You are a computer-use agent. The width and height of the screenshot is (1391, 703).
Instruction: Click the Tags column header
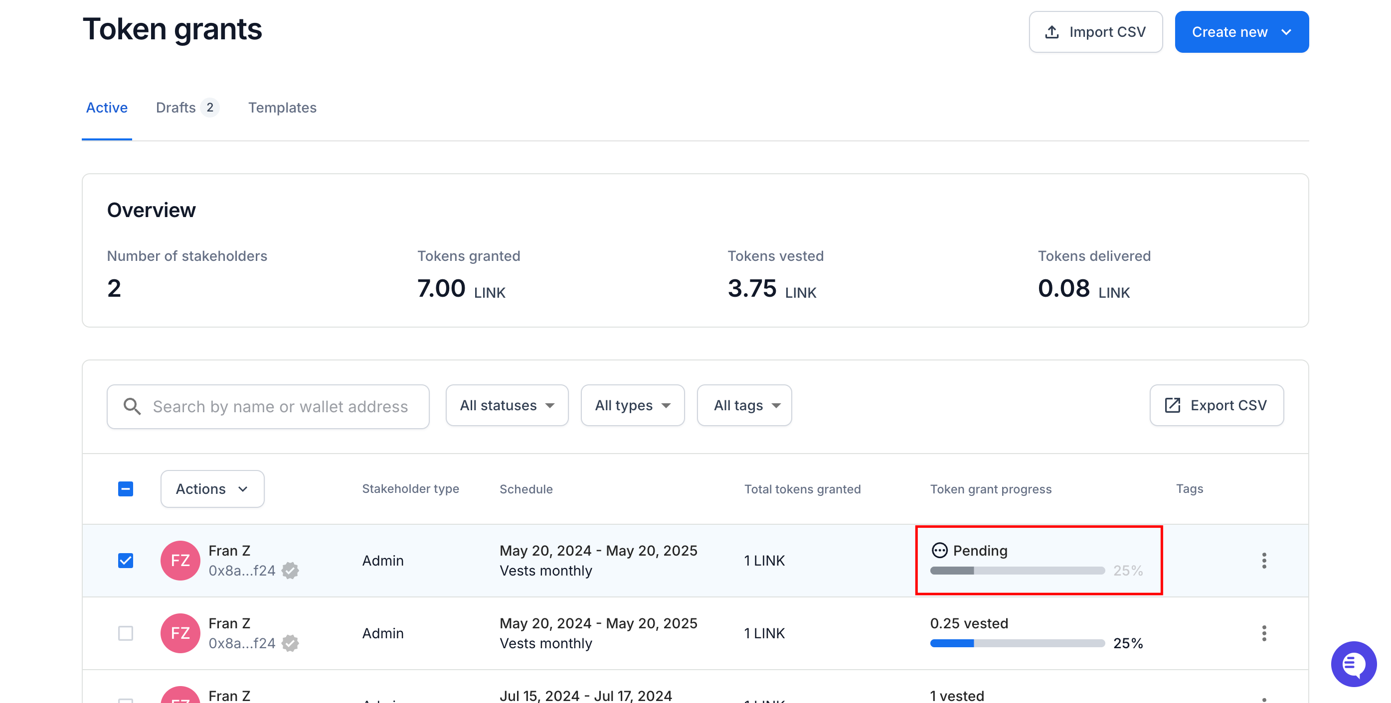(1190, 489)
